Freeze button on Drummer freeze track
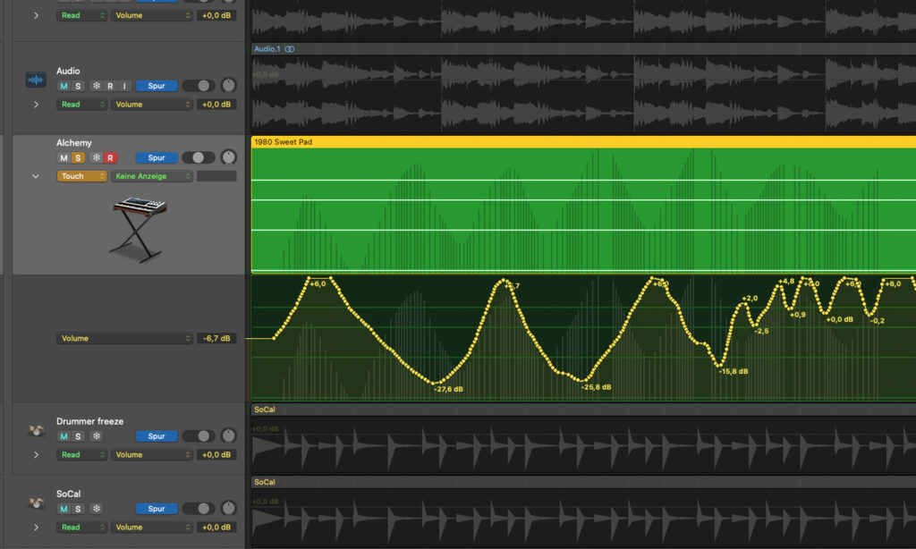Viewport: 916px width, 549px height. tap(97, 436)
